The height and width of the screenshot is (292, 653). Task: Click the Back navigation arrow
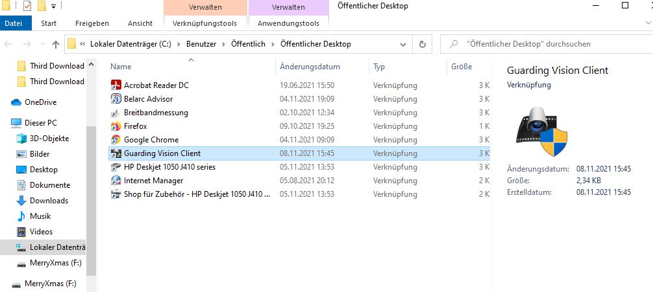tap(8, 44)
